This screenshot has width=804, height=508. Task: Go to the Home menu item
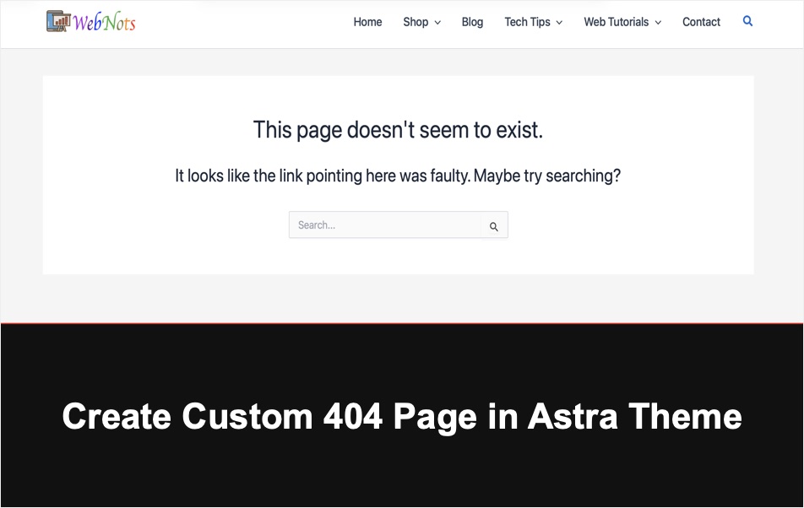(367, 22)
